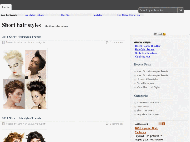Focus the search input field

pyautogui.click(x=158, y=10)
